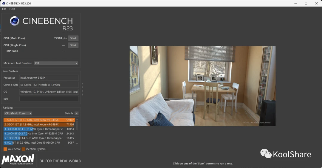Click the rendered room preview image
The height and width of the screenshot is (168, 322).
[202, 86]
